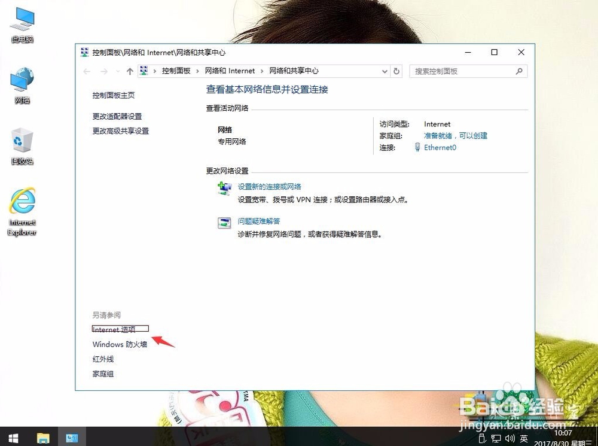Click the 问题疑难解答 troubleshooting icon
Screen dimensions: 598x446
click(x=224, y=223)
